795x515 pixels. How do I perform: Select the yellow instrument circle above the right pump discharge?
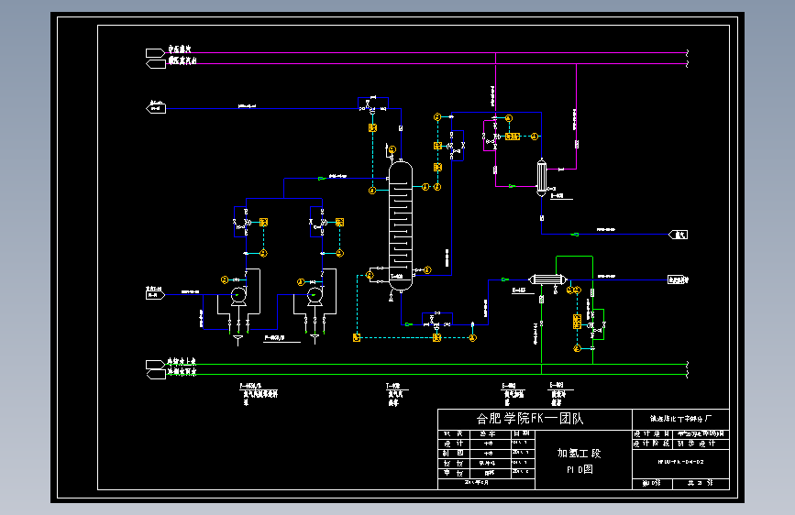(x=301, y=282)
